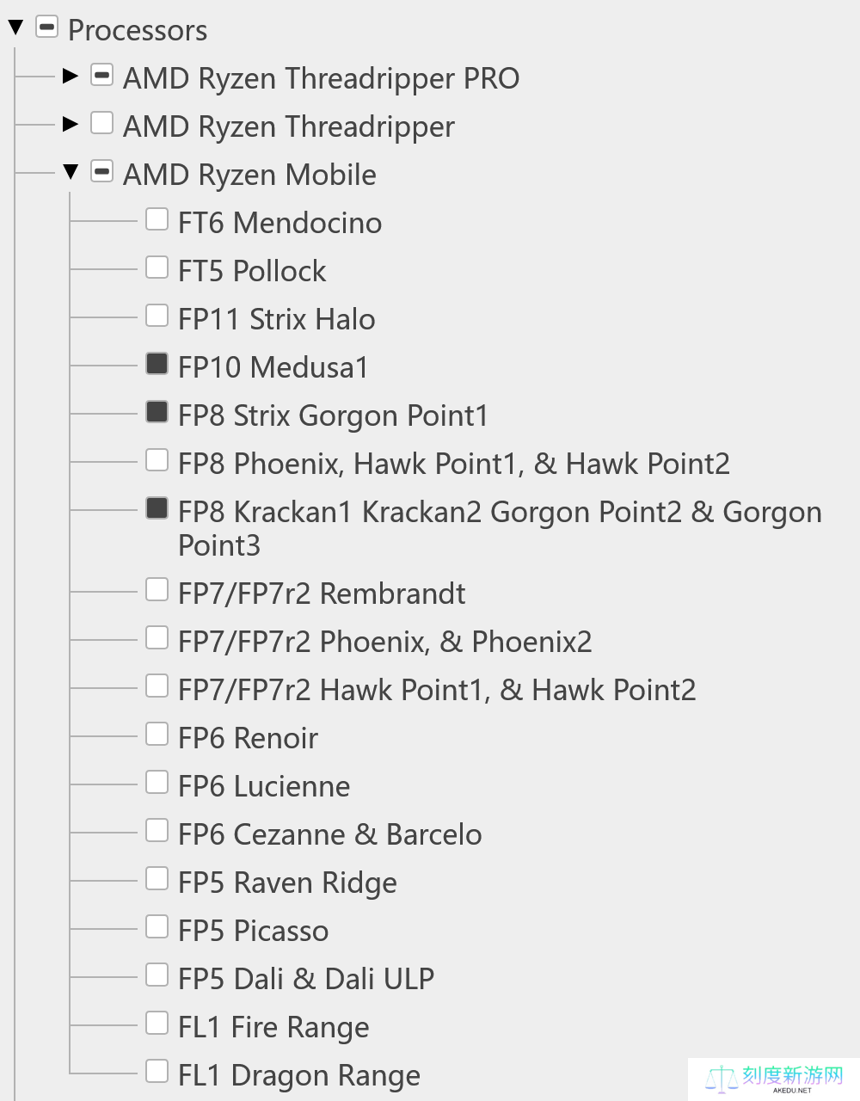The width and height of the screenshot is (860, 1101).
Task: Uncheck FP8 Krackan1 Krackan2 Gorgon checkbox
Action: click(157, 508)
